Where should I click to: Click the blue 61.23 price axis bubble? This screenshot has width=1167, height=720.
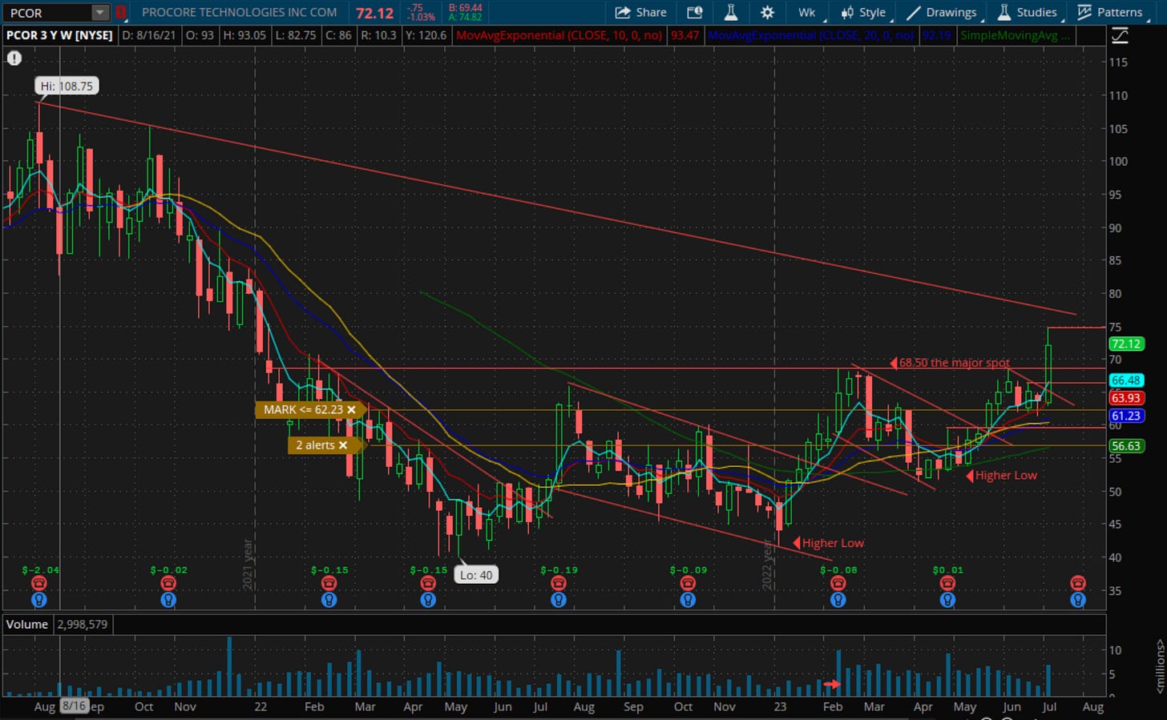[x=1126, y=416]
